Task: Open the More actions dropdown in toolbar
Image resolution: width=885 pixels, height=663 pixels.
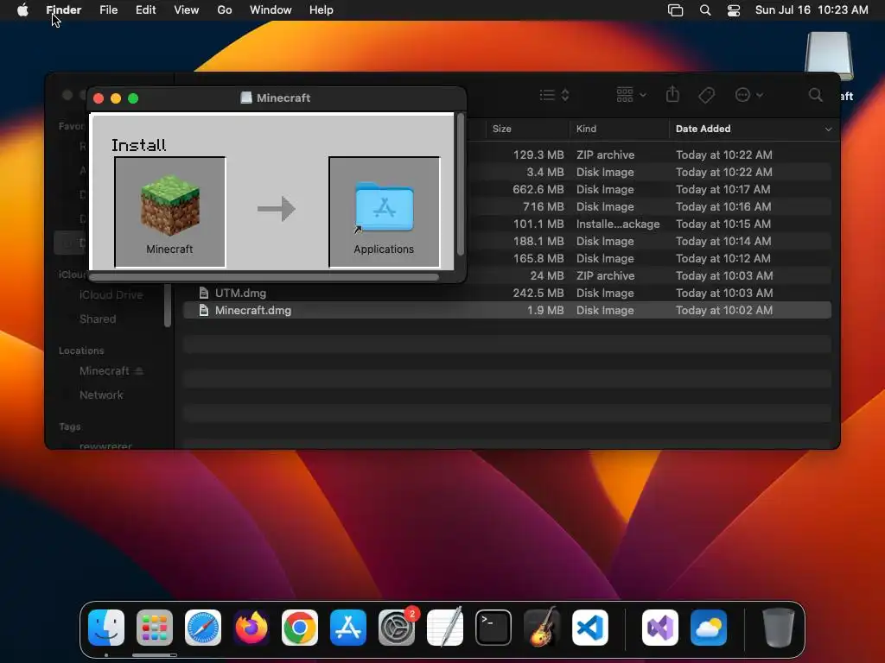Action: (749, 95)
